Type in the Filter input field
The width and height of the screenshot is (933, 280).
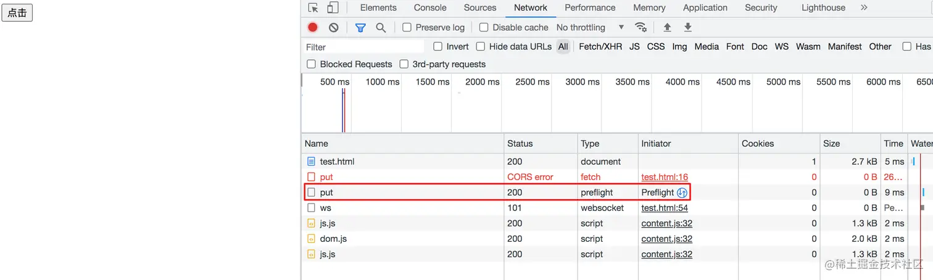click(364, 47)
